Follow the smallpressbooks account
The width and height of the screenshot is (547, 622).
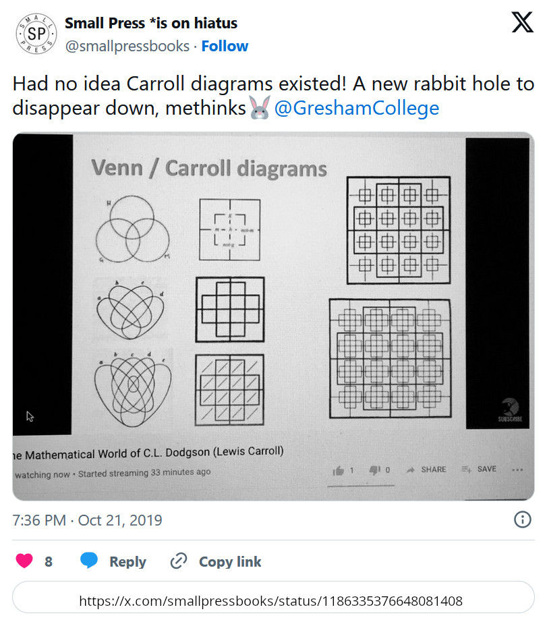pyautogui.click(x=225, y=46)
